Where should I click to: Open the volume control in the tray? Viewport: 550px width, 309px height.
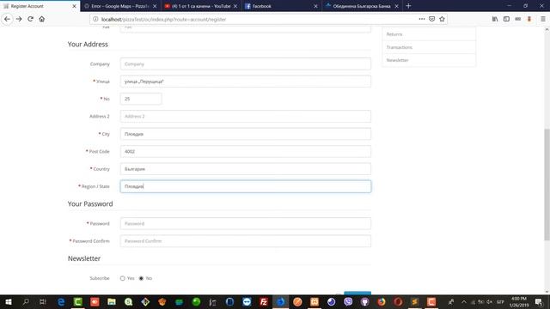[x=490, y=302]
